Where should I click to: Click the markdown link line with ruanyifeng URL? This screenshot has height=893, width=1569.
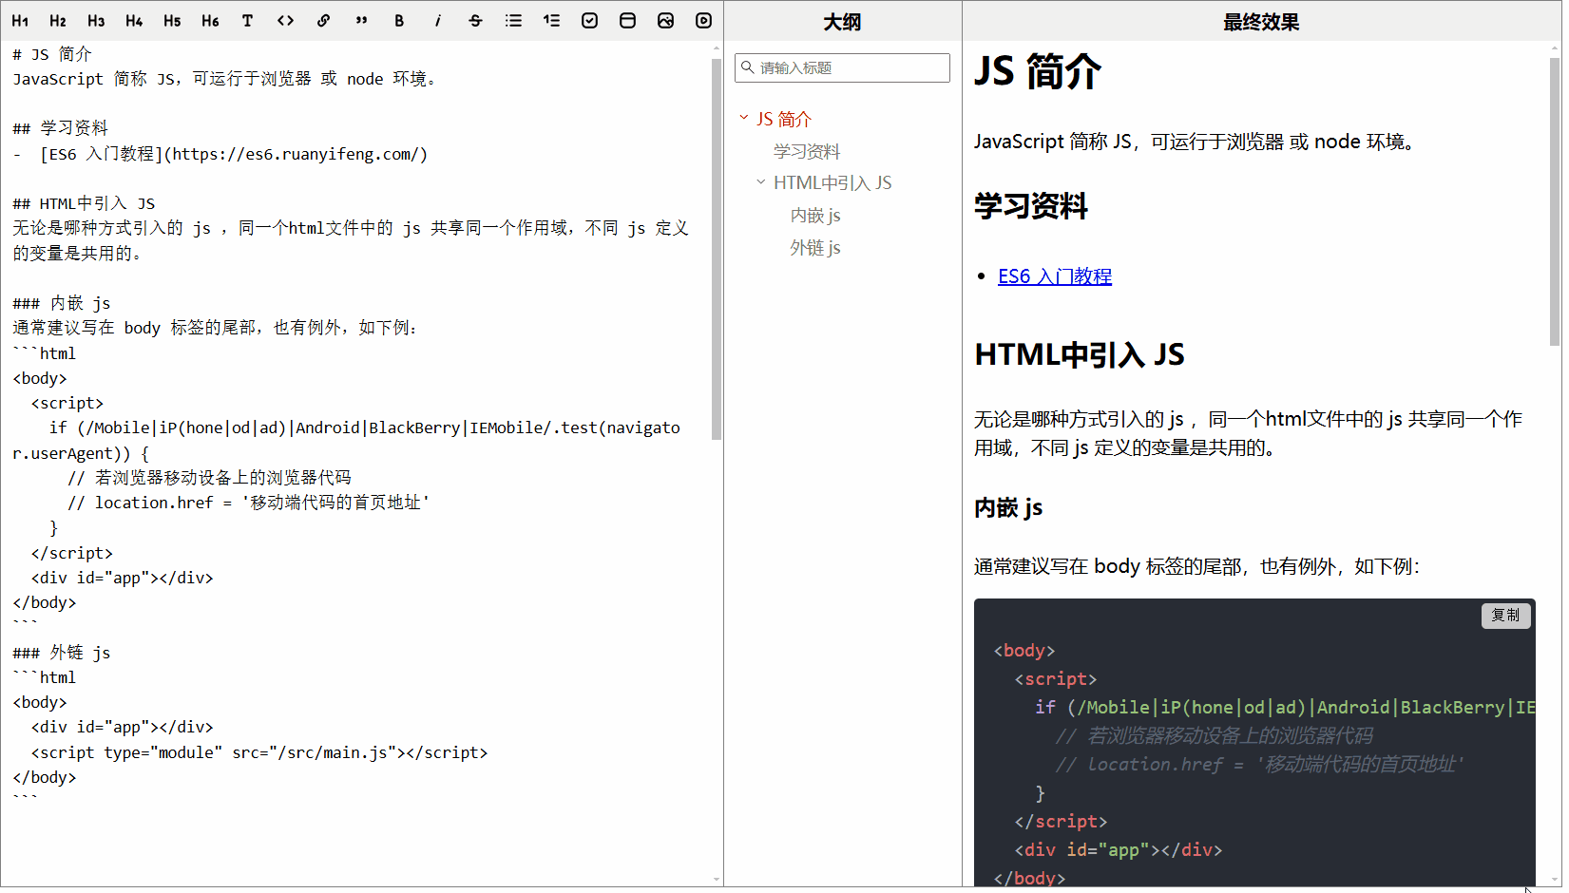point(220,154)
